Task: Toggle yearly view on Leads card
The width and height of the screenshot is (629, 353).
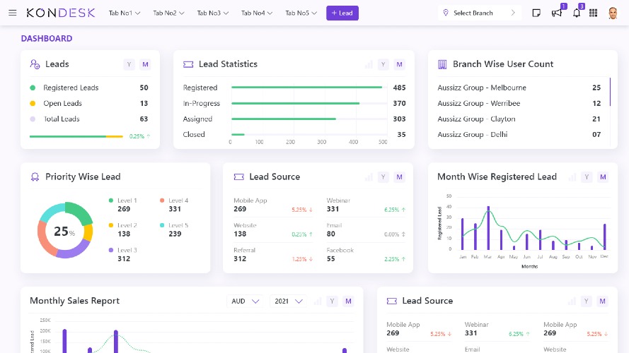Action: 129,64
